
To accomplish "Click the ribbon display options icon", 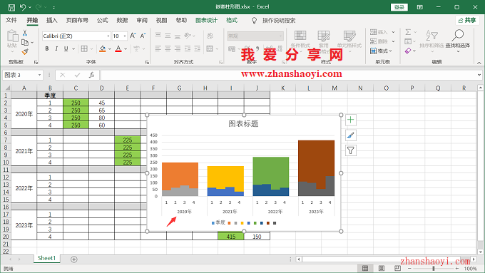I will (419, 7).
